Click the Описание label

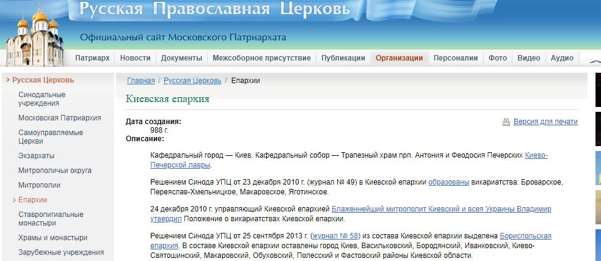[x=145, y=139]
